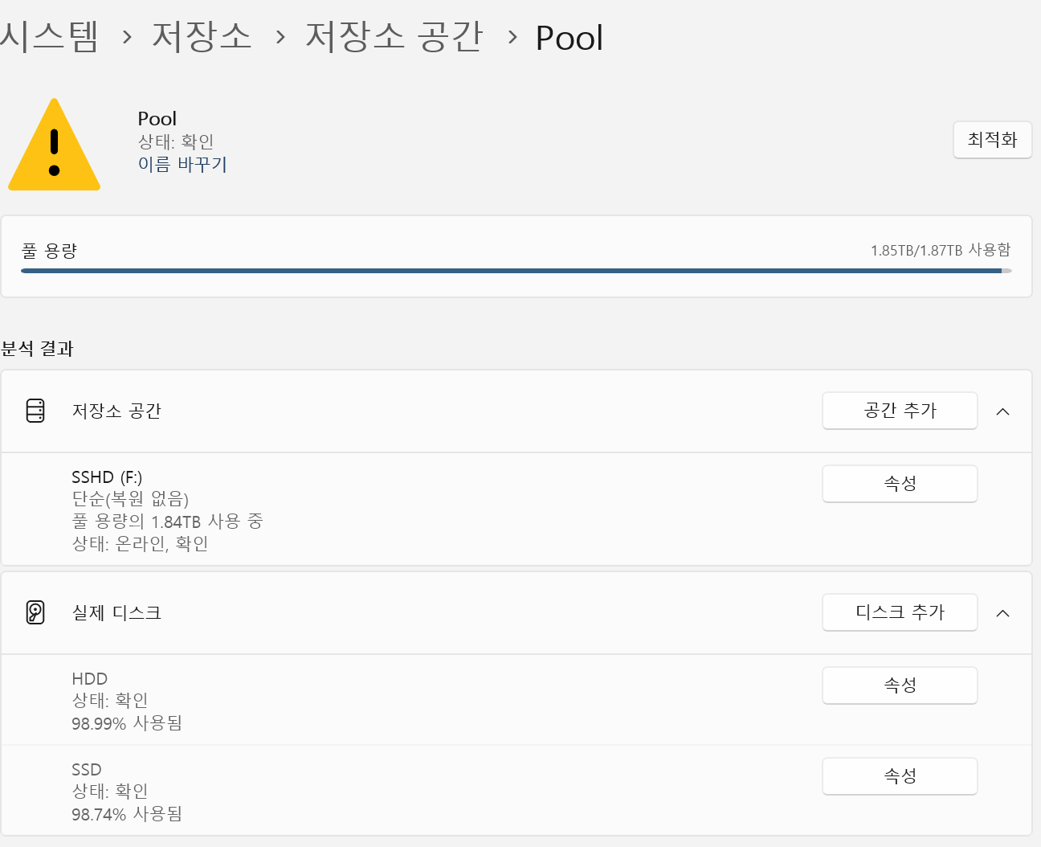Click the yellow warning triangle icon
This screenshot has height=847, width=1041.
pos(54,145)
